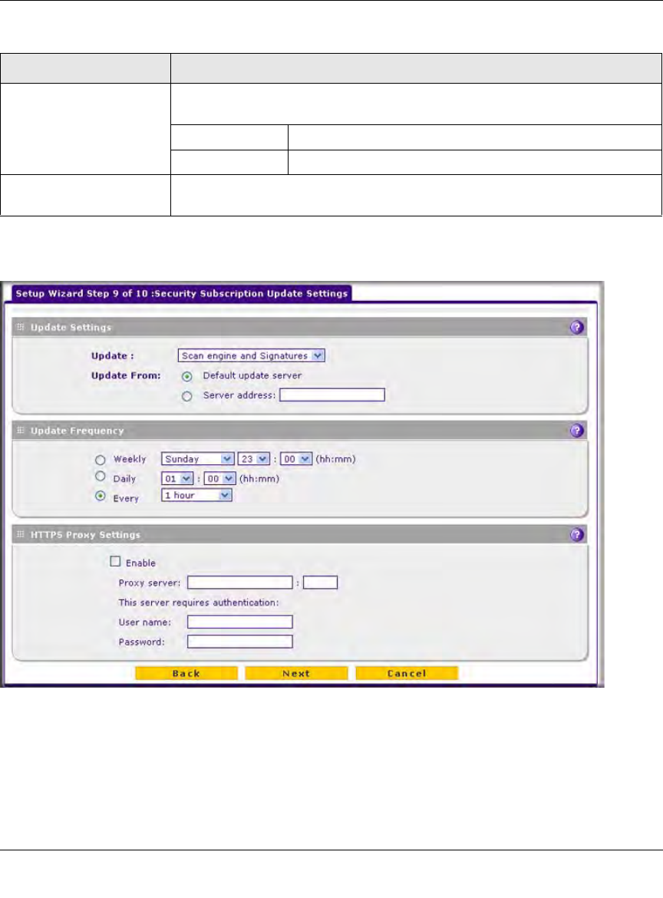Click the Back button
The height and width of the screenshot is (898, 663).
[x=186, y=674]
